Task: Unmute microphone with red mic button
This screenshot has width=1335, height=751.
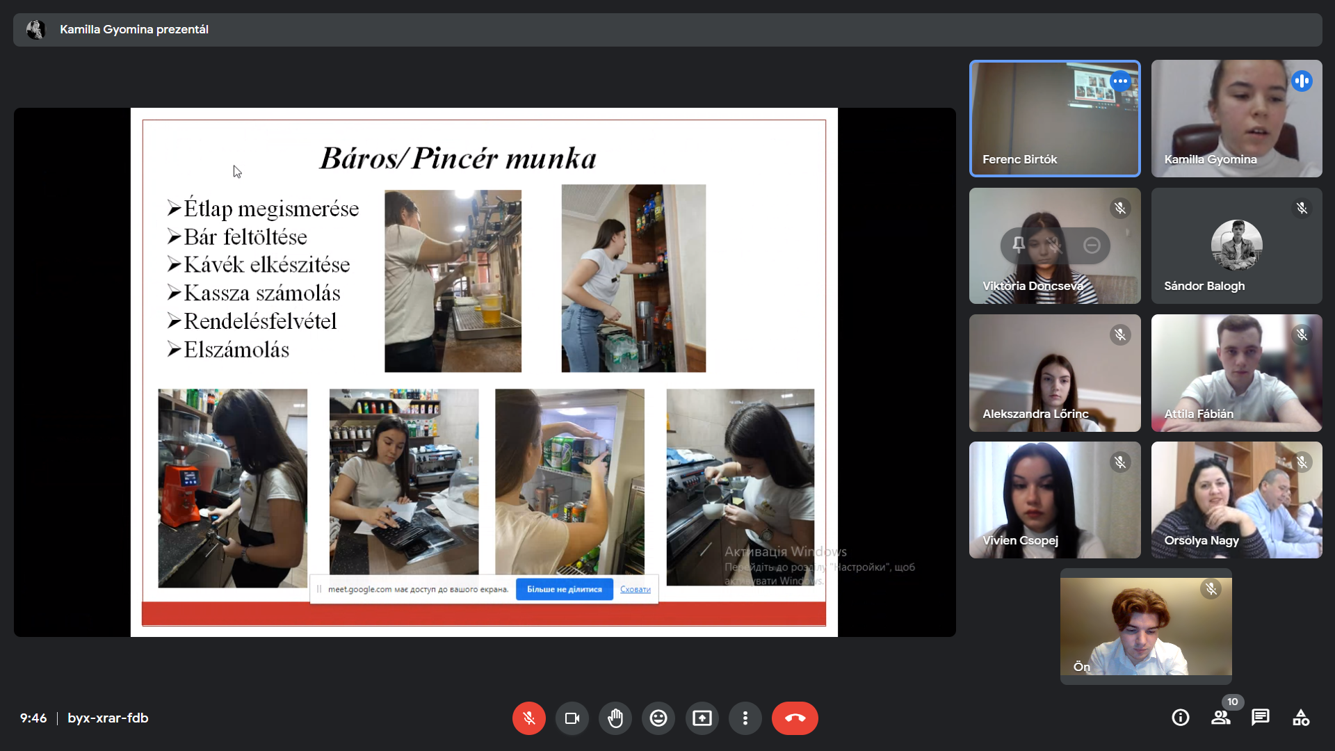Action: coord(528,718)
